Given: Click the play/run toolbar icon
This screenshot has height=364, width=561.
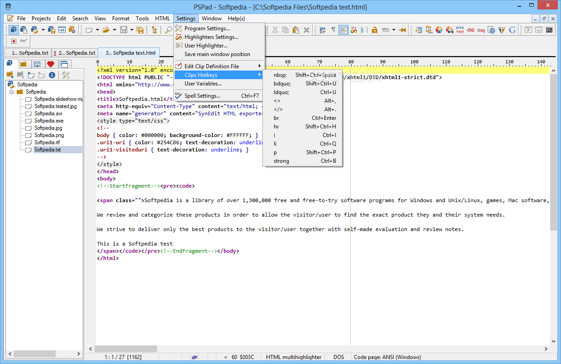Looking at the screenshot, I should click(x=528, y=30).
